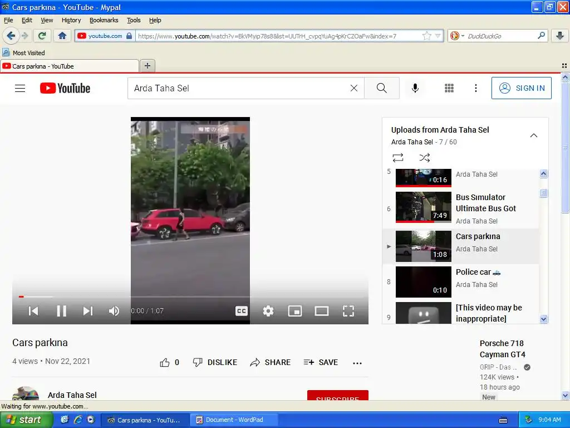The height and width of the screenshot is (428, 570).
Task: Click the SAVE to playlist button
Action: tap(321, 362)
